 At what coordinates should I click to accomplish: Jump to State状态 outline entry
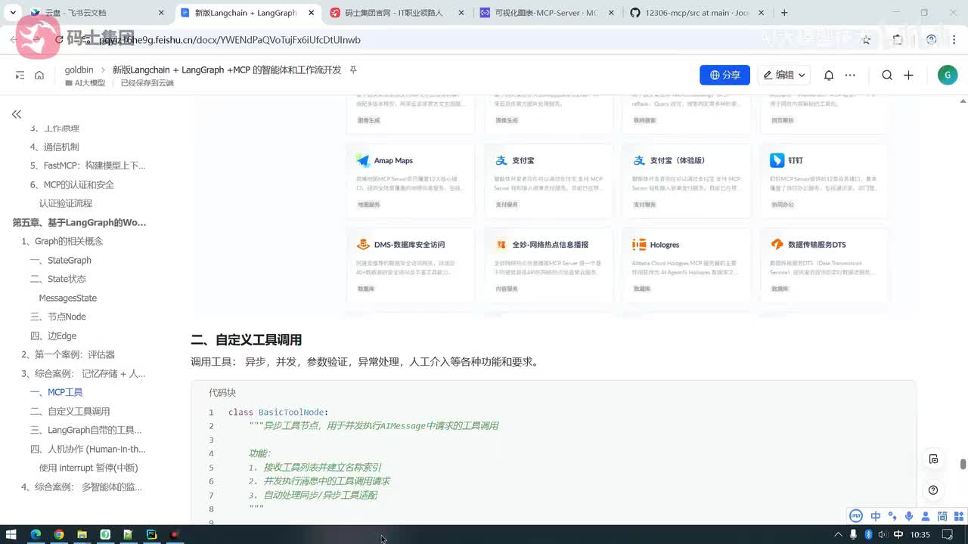point(58,279)
